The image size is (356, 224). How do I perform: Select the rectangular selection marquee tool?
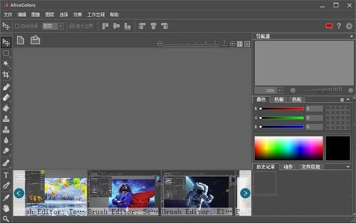[6, 53]
